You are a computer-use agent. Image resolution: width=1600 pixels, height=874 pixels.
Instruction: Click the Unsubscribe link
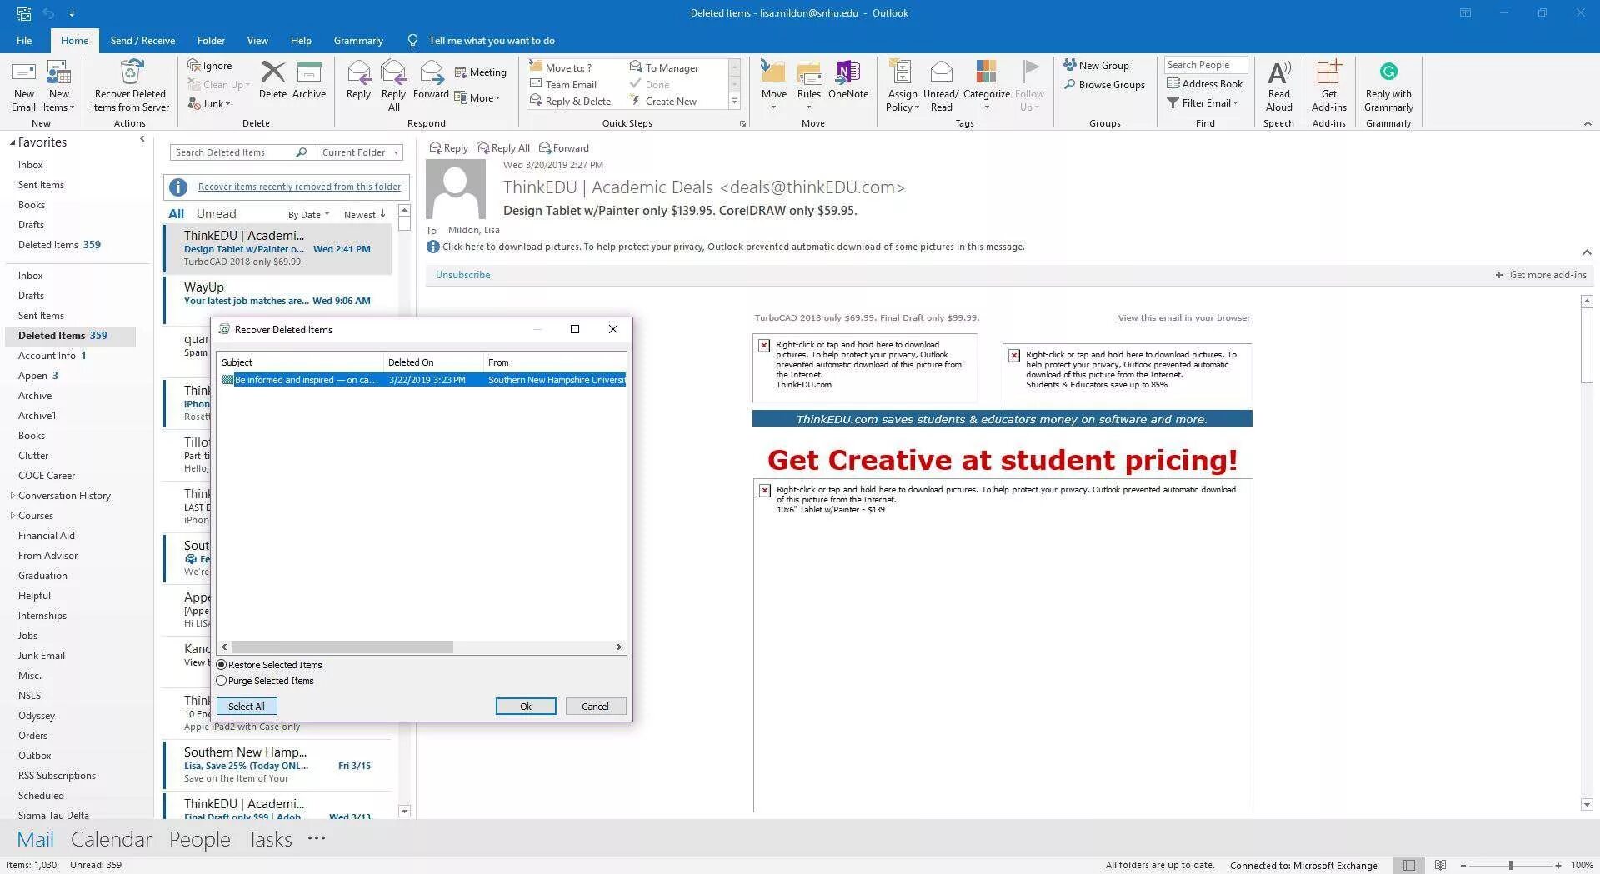coord(462,275)
